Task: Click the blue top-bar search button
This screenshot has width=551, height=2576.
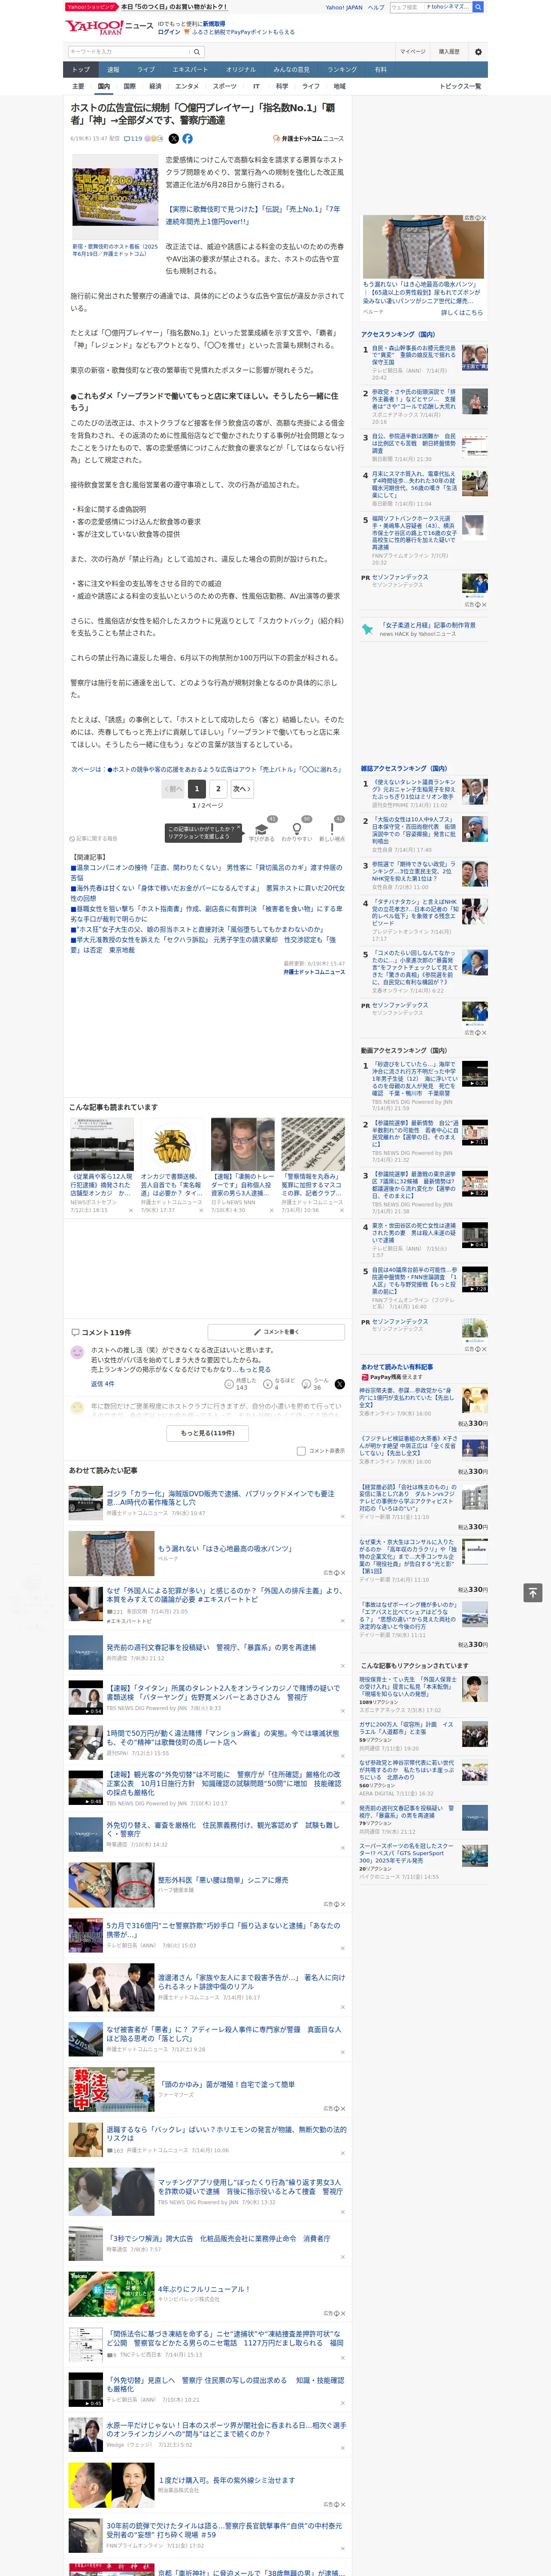Action: click(x=478, y=7)
